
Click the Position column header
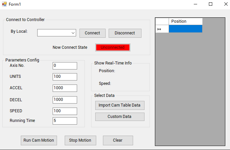pos(185,21)
